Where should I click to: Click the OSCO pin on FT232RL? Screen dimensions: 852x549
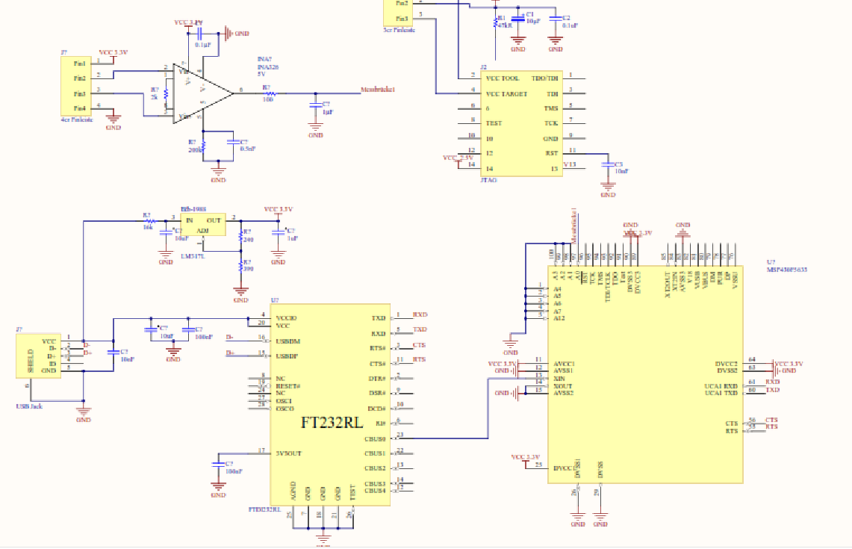(284, 409)
